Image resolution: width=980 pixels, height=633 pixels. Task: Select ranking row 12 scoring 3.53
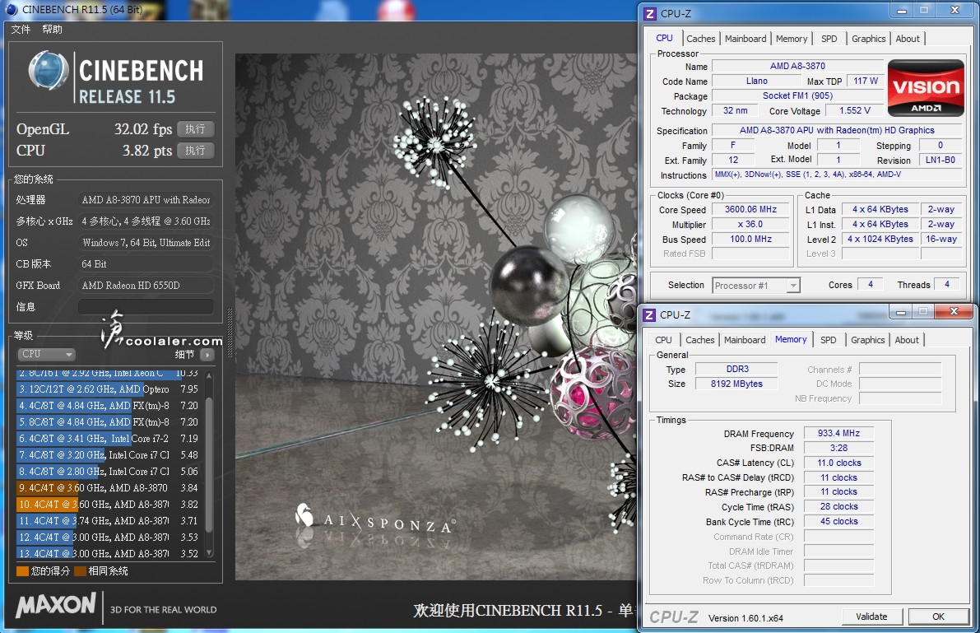pos(109,538)
